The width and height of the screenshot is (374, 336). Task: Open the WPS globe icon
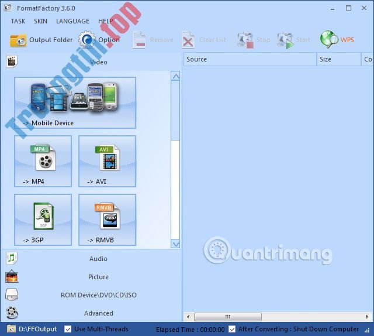click(x=329, y=39)
